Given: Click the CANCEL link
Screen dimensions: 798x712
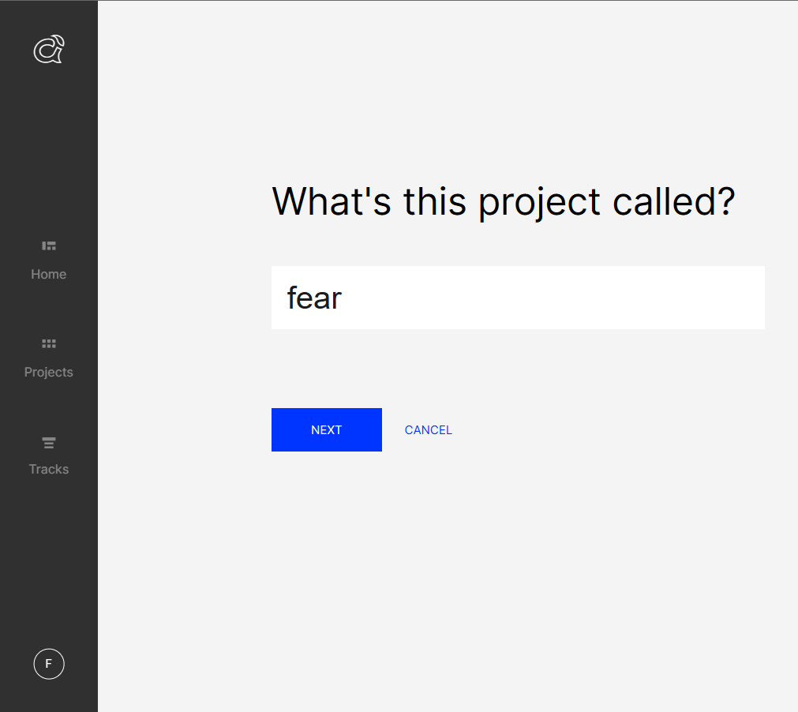Looking at the screenshot, I should [x=428, y=430].
